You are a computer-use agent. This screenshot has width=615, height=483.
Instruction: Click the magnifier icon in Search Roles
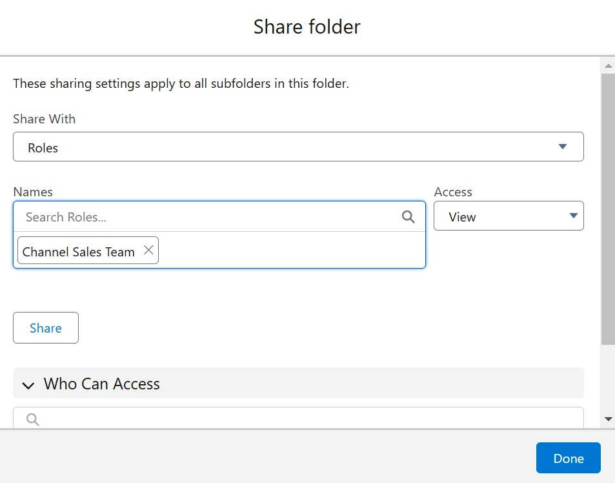point(408,217)
